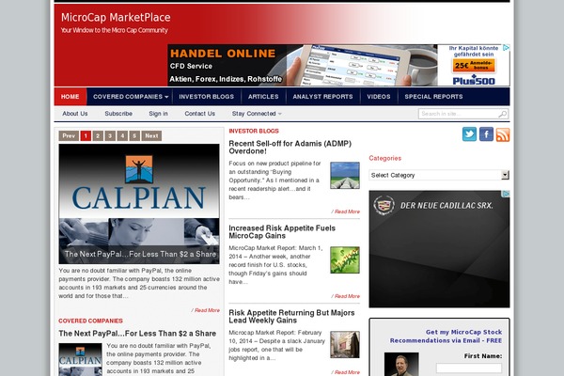Click the Prev slider button

coord(69,135)
